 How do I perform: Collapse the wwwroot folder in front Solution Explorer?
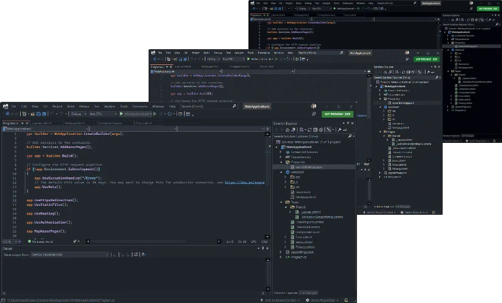281,172
